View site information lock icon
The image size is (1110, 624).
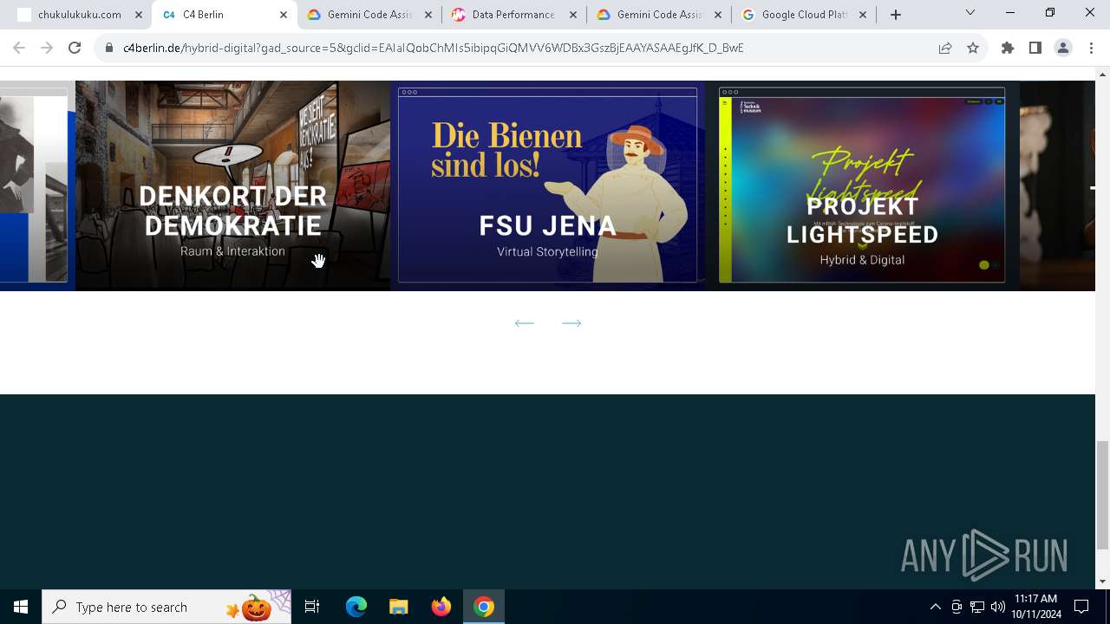[109, 48]
